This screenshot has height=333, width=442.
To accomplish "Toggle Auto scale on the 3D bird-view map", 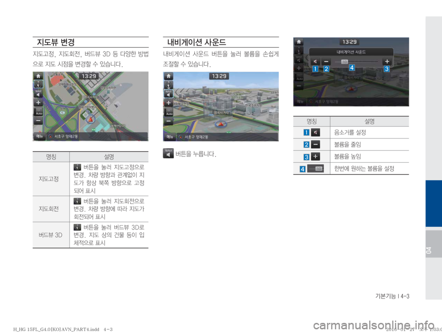I will point(169,112).
